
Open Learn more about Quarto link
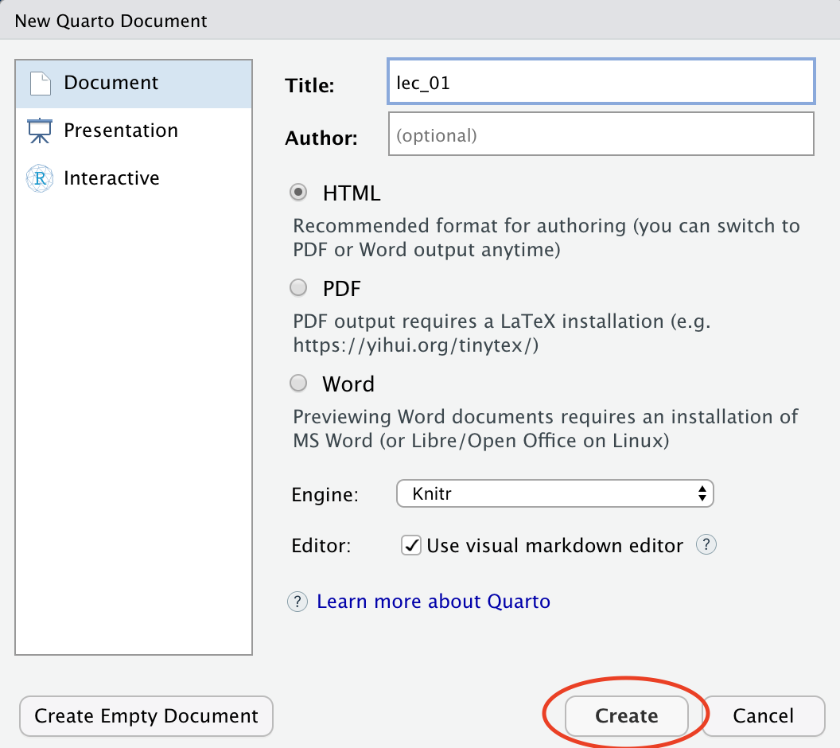tap(434, 602)
